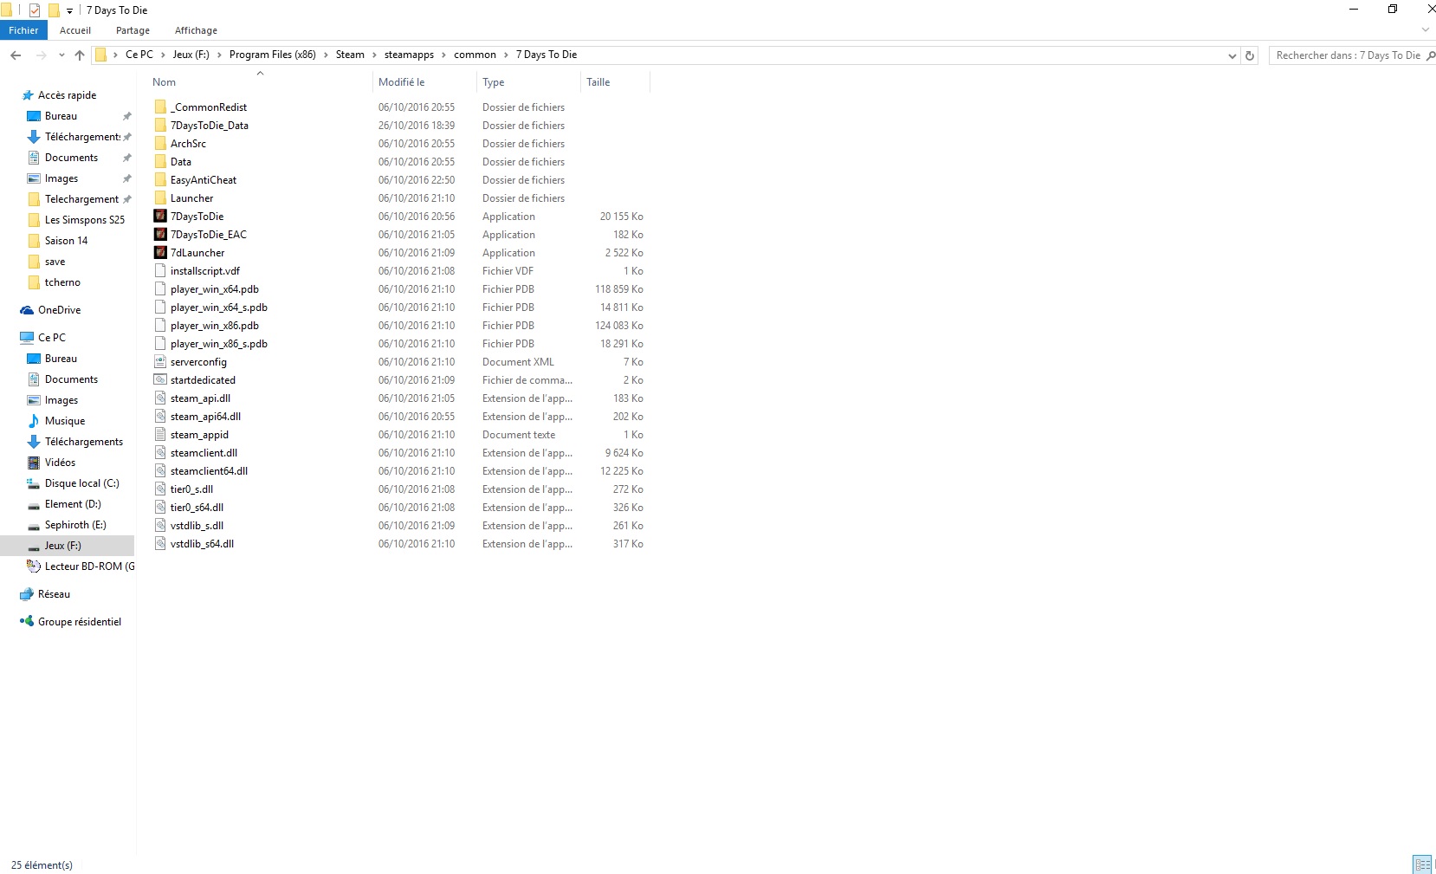Open OneDrive in the navigation pane

coord(59,310)
